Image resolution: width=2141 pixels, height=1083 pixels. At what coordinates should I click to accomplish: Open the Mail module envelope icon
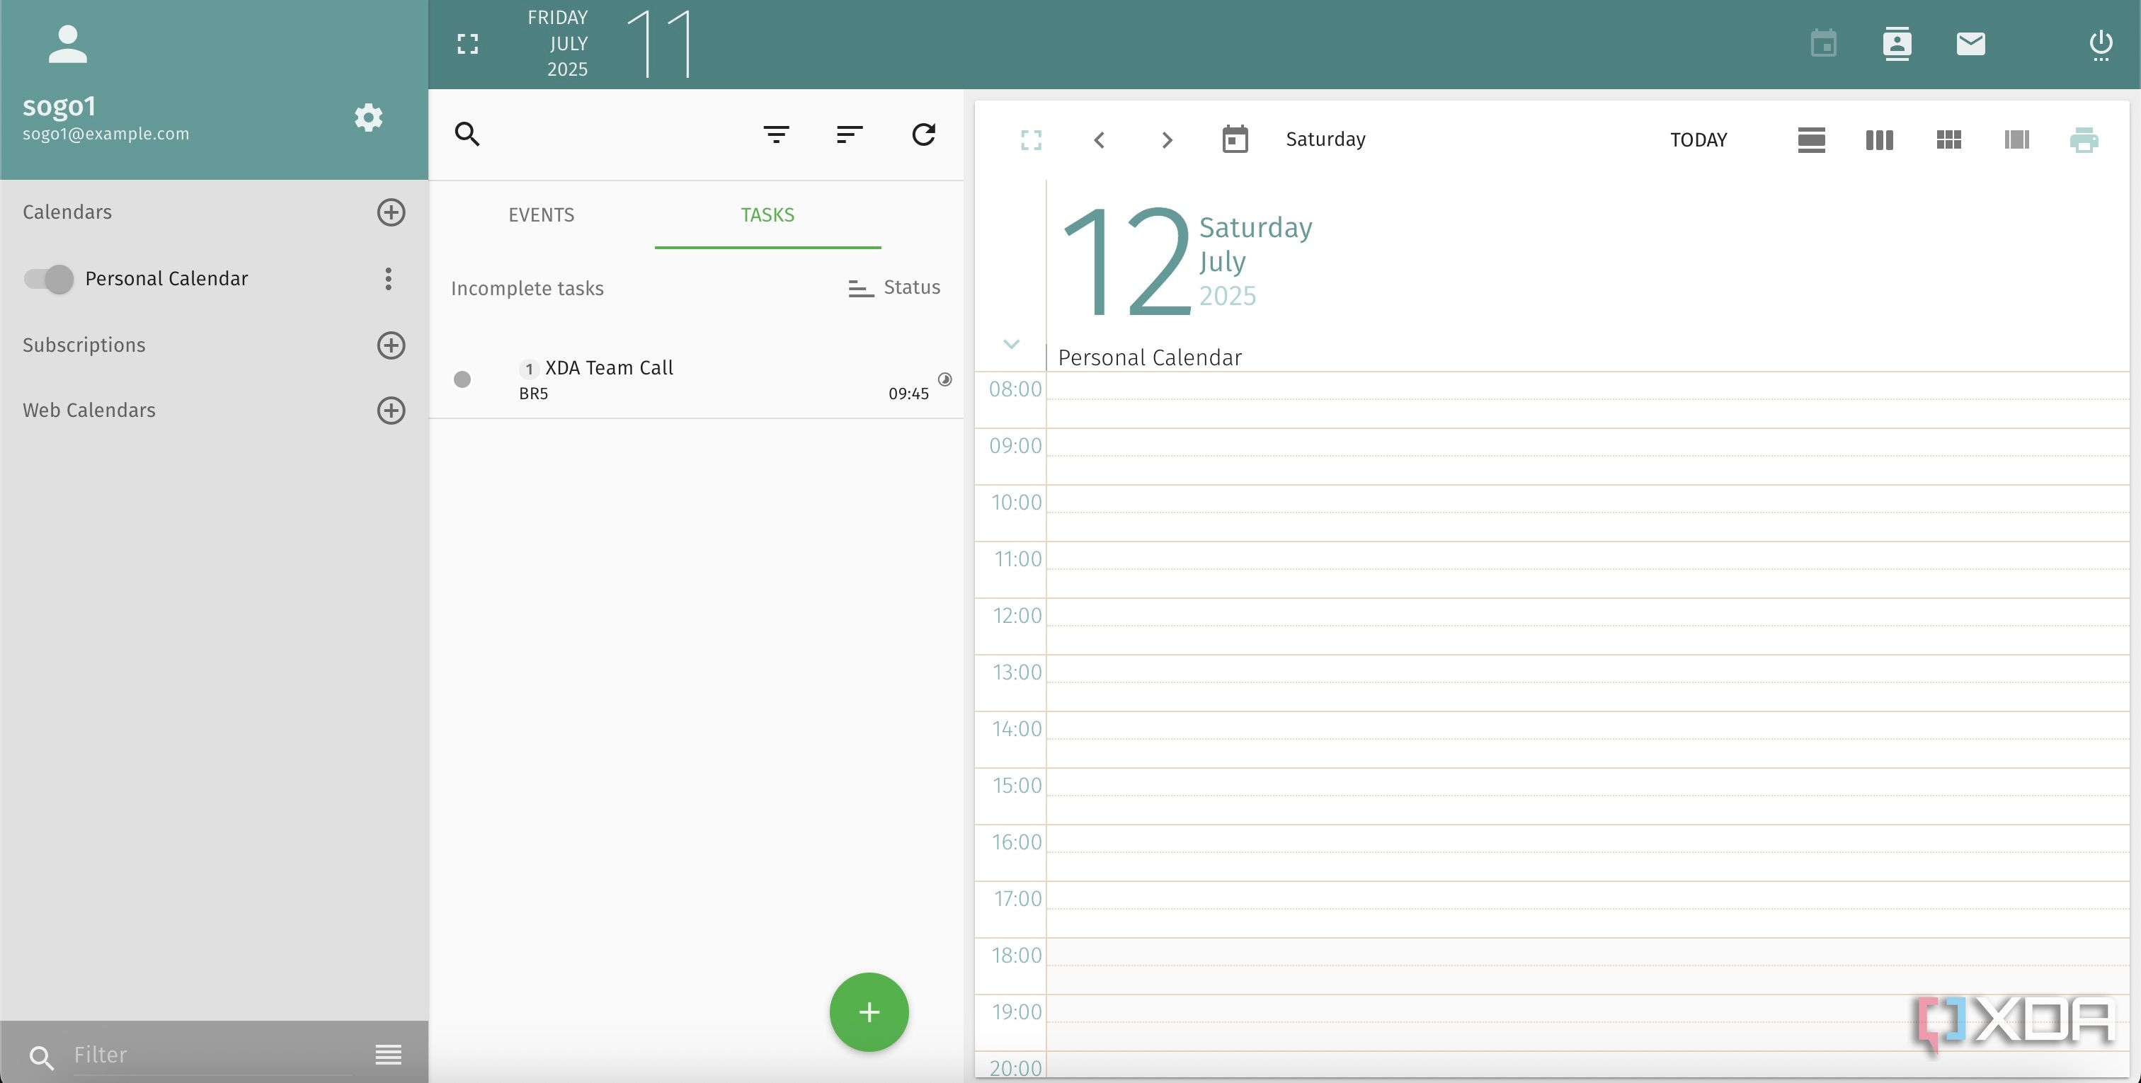tap(1970, 44)
